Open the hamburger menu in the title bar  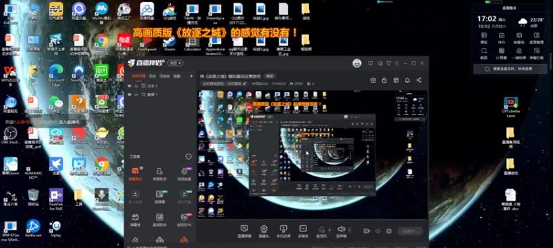coord(397,63)
